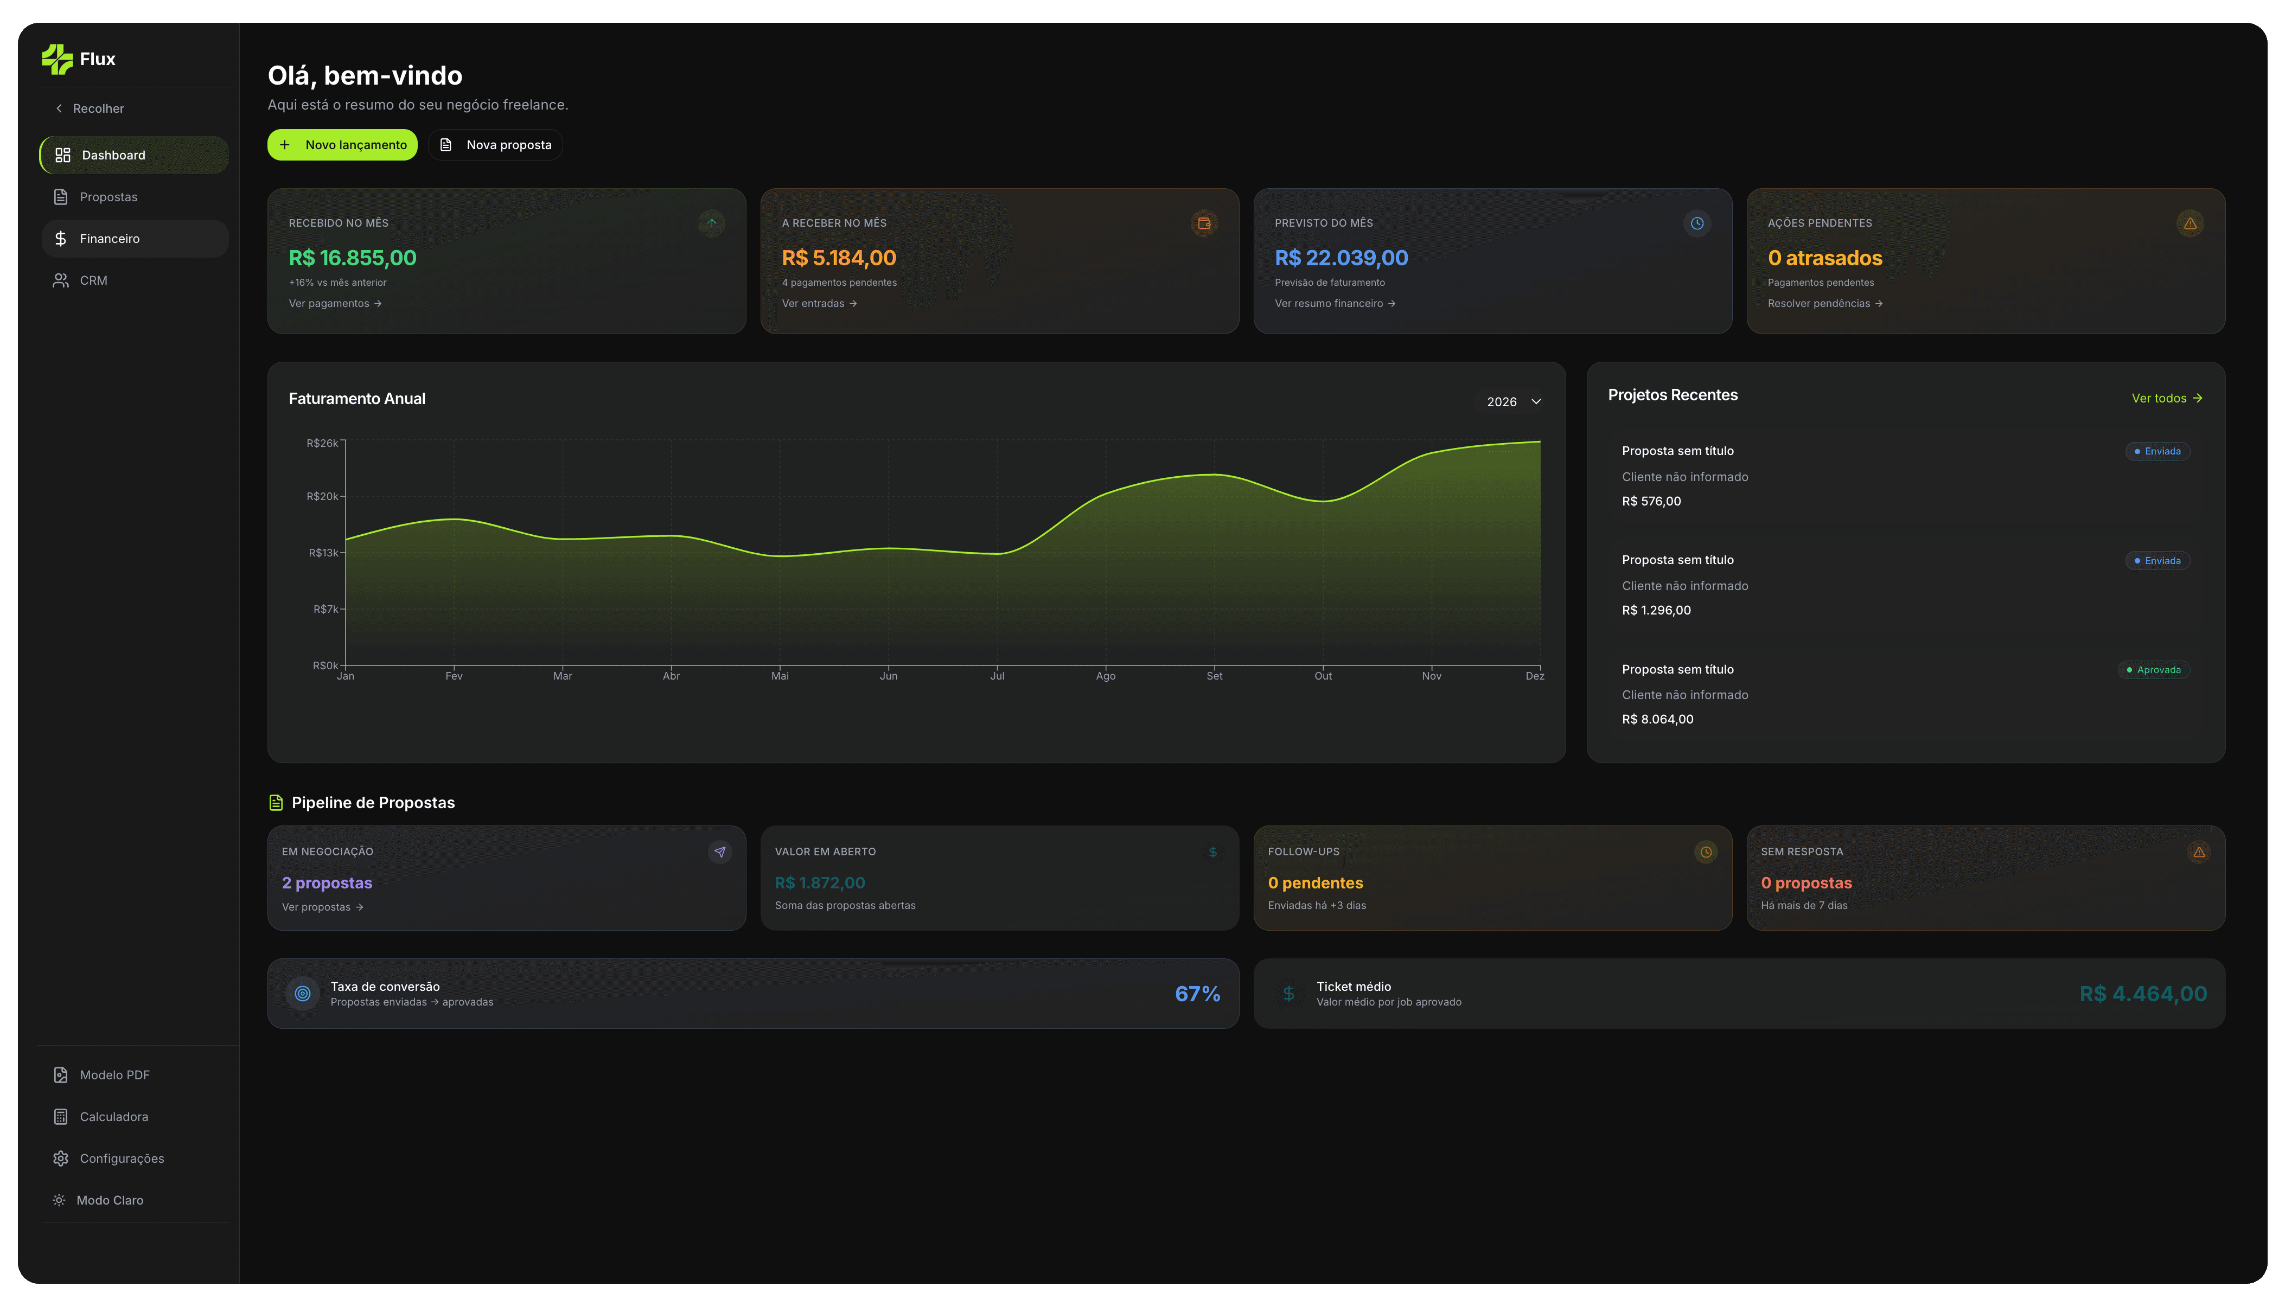2285x1306 pixels.
Task: Open the 2026 year dropdown
Action: (x=1512, y=402)
